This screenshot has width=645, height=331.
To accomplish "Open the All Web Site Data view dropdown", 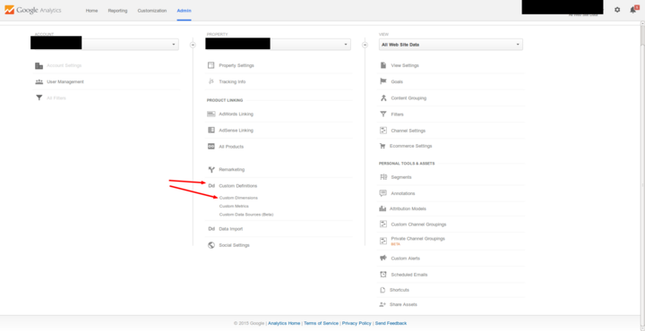I will point(451,45).
